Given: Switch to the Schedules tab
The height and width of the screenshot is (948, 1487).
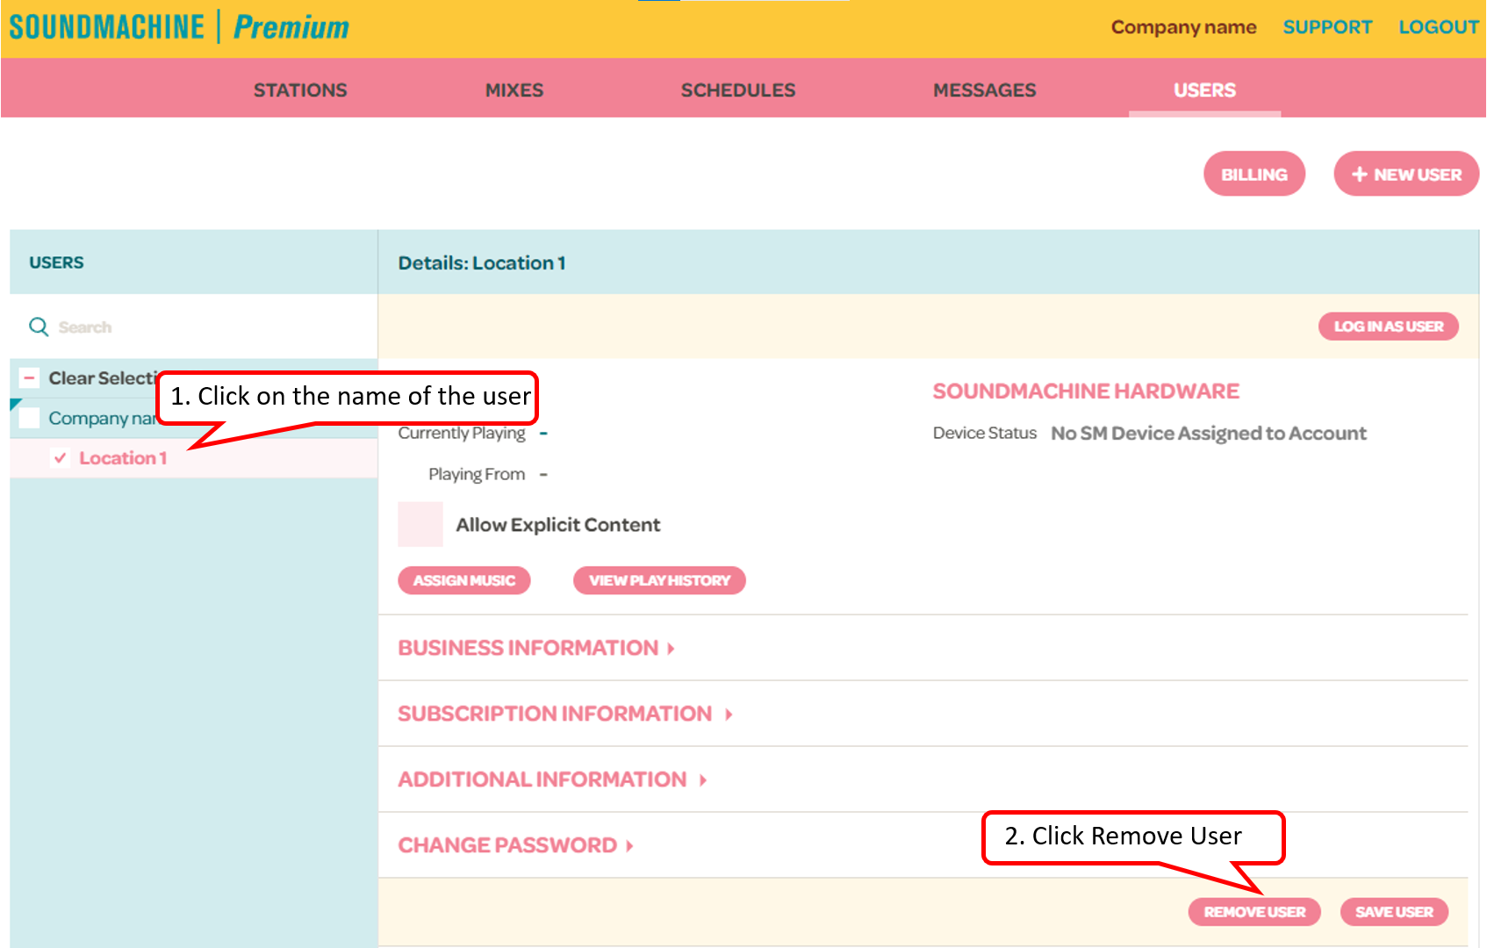Looking at the screenshot, I should click(x=738, y=90).
